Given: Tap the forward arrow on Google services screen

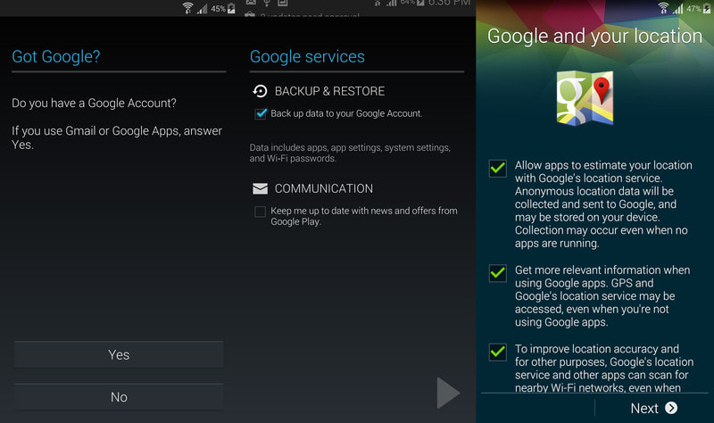Looking at the screenshot, I should pyautogui.click(x=448, y=393).
